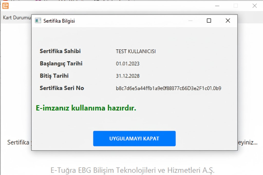
Task: Maximize the main application window
Action: (236, 6)
